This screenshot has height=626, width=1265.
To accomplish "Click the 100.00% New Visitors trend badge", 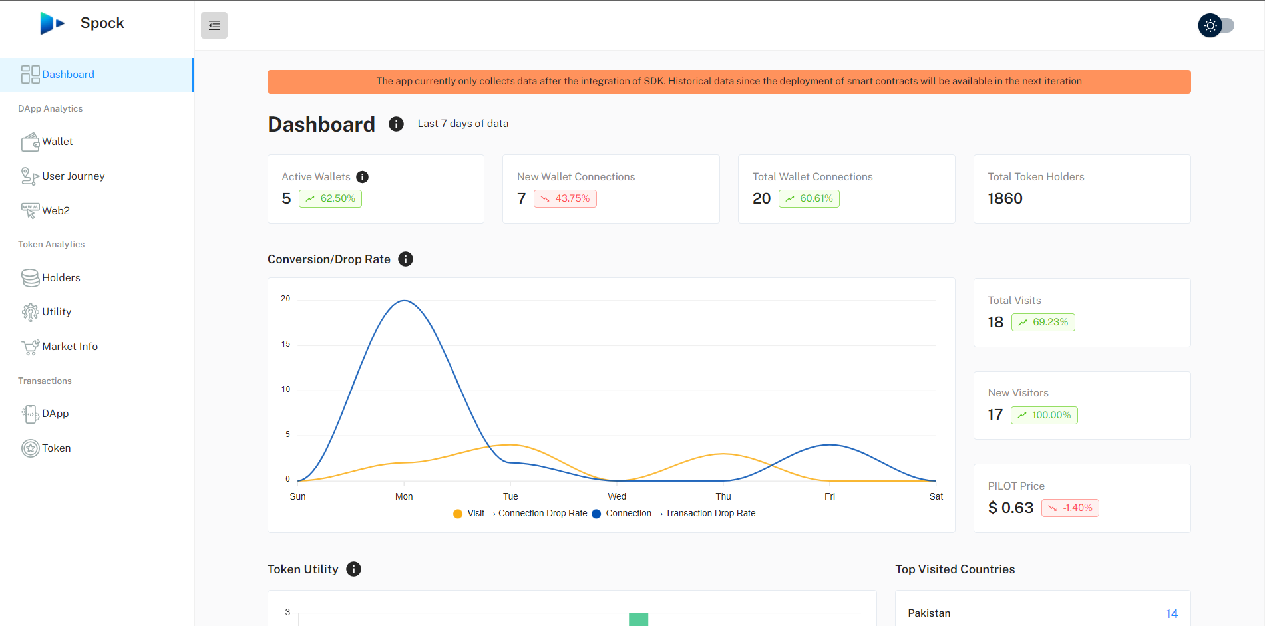I will click(x=1044, y=415).
